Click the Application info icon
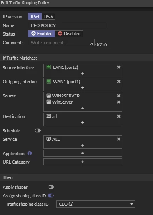 [30, 153]
